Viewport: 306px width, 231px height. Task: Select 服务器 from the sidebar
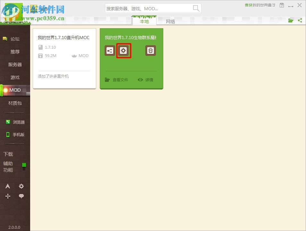click(x=15, y=64)
